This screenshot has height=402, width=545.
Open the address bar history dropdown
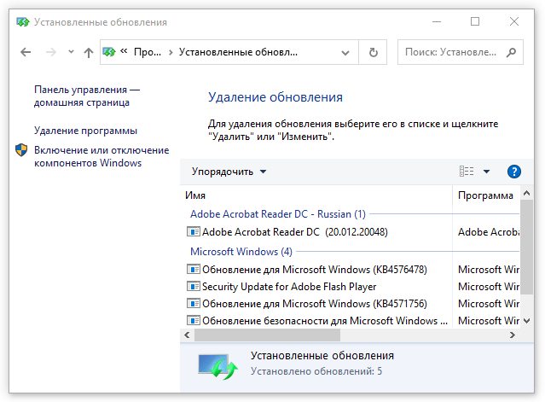click(x=345, y=53)
